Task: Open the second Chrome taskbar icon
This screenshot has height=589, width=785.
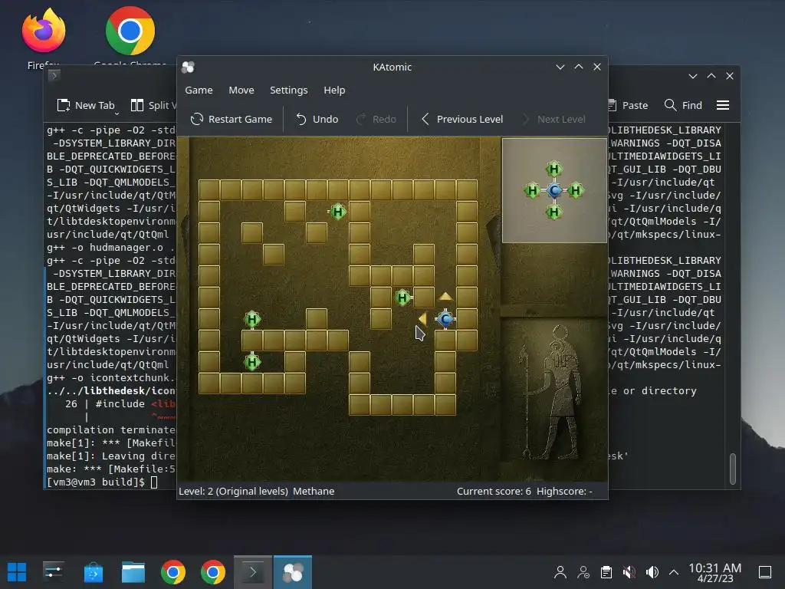Action: click(213, 572)
